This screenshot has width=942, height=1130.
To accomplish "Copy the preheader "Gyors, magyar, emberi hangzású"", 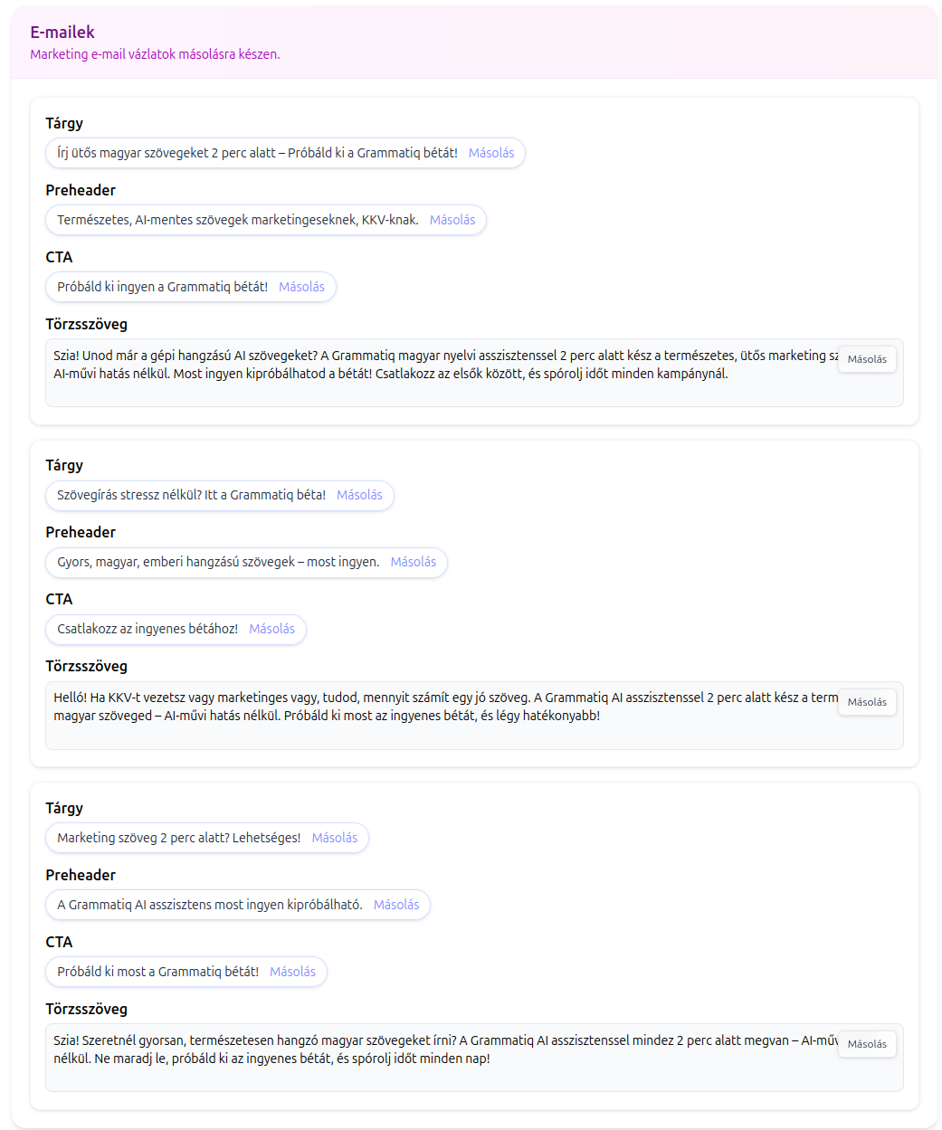I will 414,562.
